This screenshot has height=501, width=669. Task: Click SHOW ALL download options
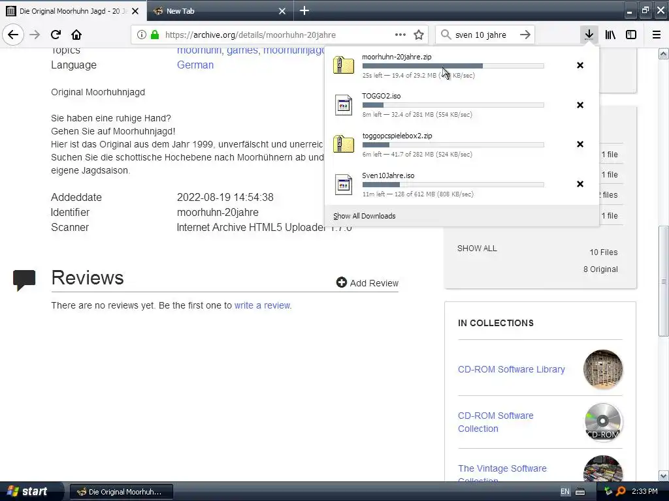click(x=477, y=249)
